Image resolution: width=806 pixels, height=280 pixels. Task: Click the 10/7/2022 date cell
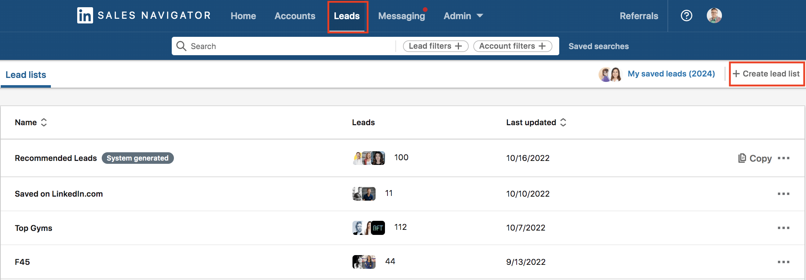pos(526,228)
